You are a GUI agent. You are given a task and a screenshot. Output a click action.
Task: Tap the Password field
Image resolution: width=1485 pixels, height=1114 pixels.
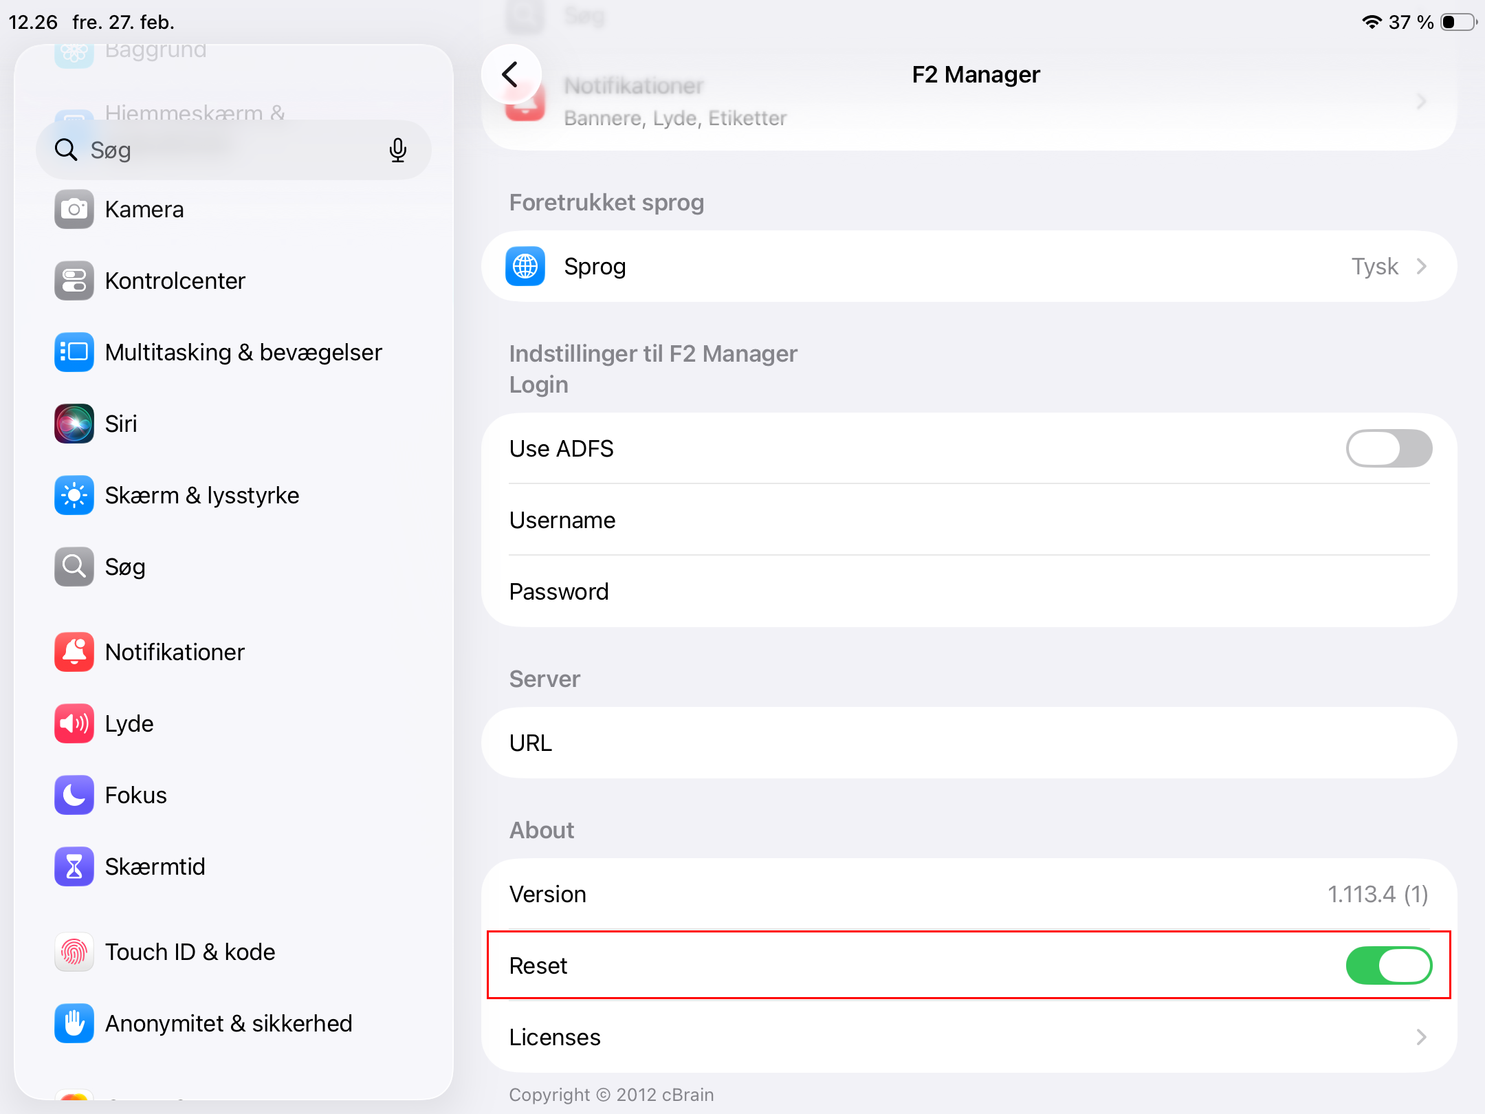point(969,591)
